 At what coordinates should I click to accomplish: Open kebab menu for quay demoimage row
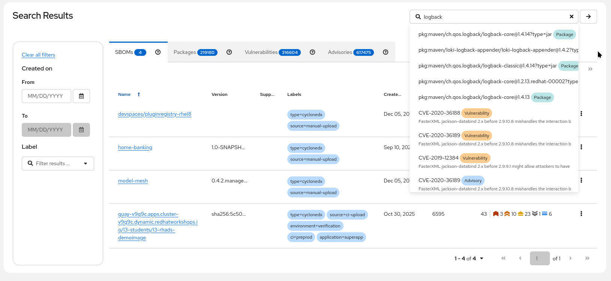coord(581,214)
